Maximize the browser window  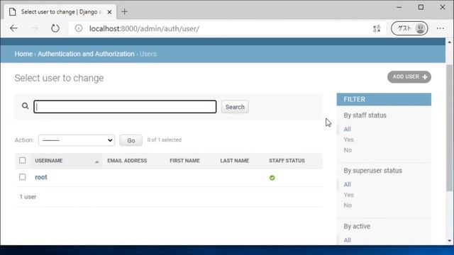(x=421, y=8)
